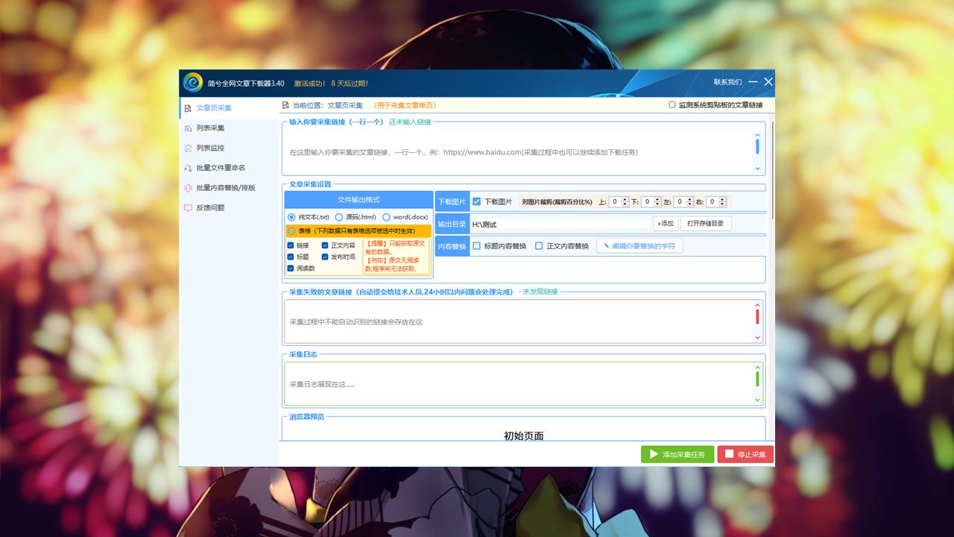Click the 文章页采集 sidebar icon
Viewport: 954px width, 537px height.
(x=188, y=108)
